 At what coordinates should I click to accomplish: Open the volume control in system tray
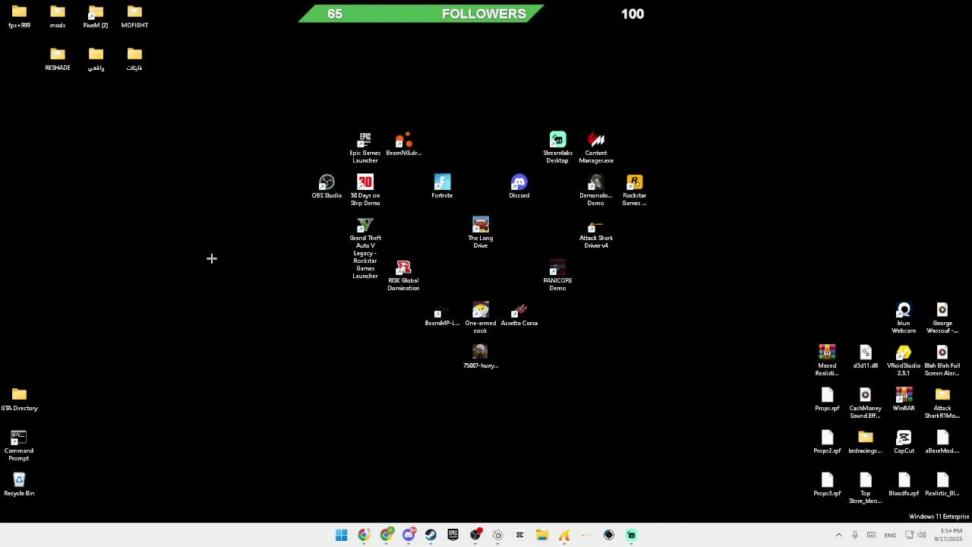tap(922, 535)
